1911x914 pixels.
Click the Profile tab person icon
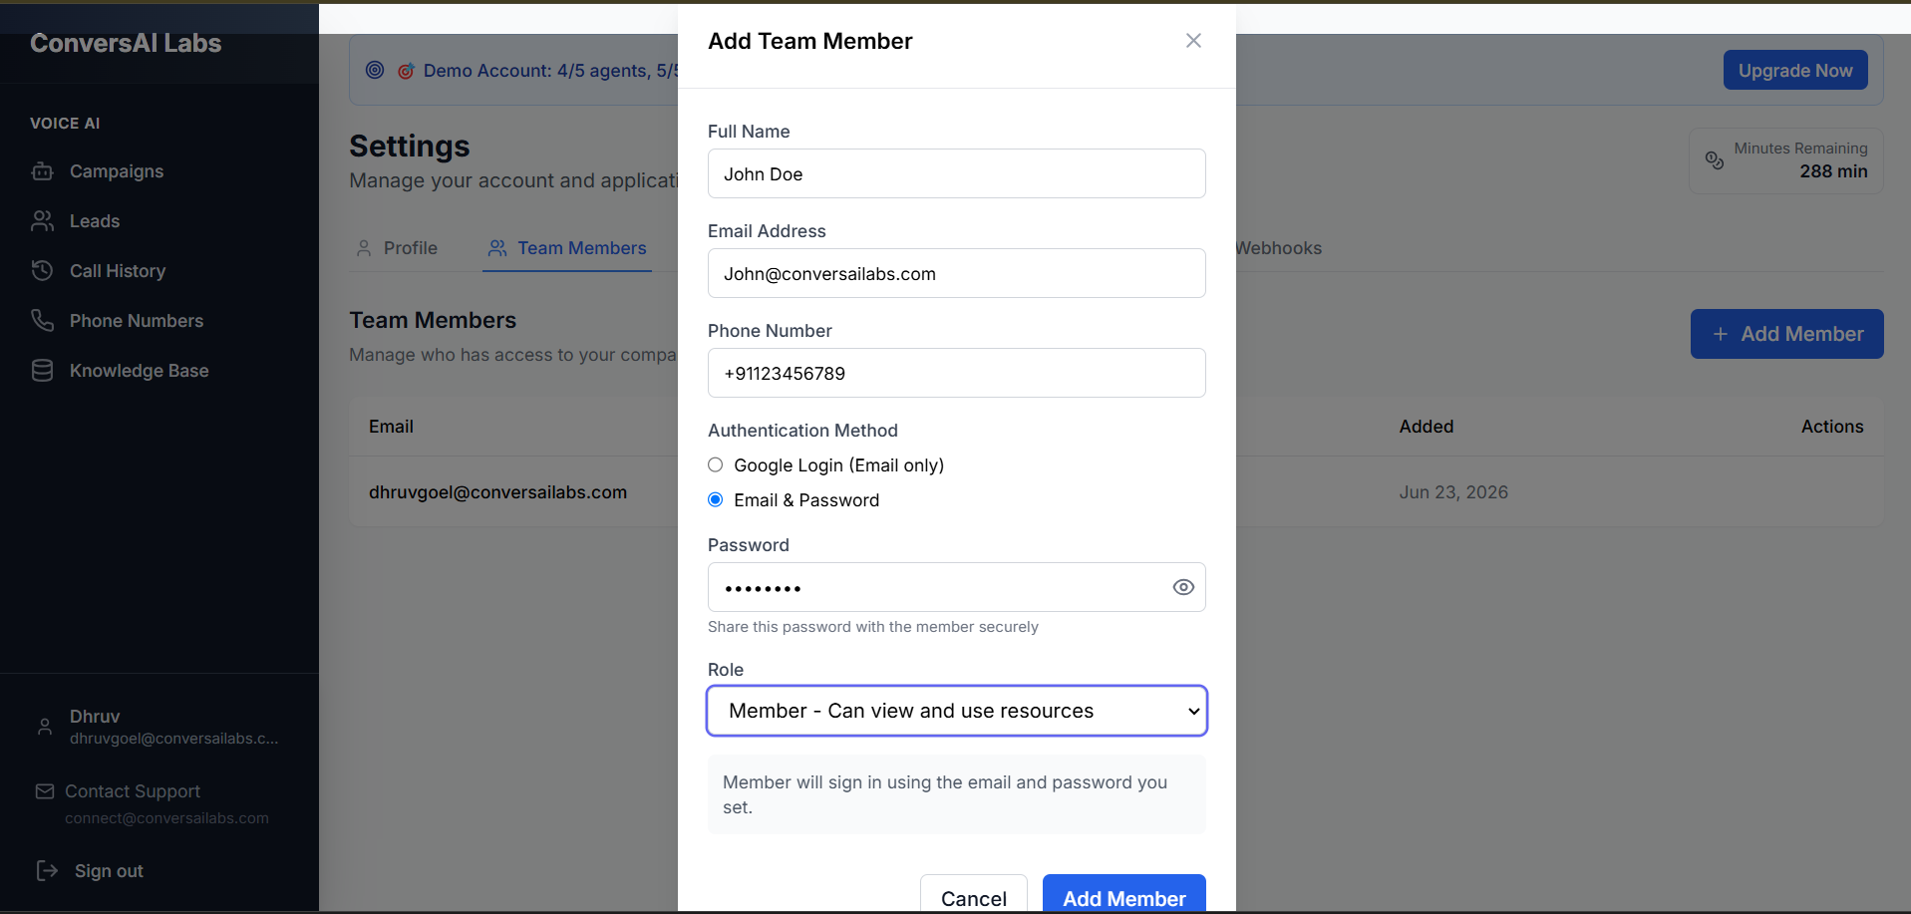(364, 248)
